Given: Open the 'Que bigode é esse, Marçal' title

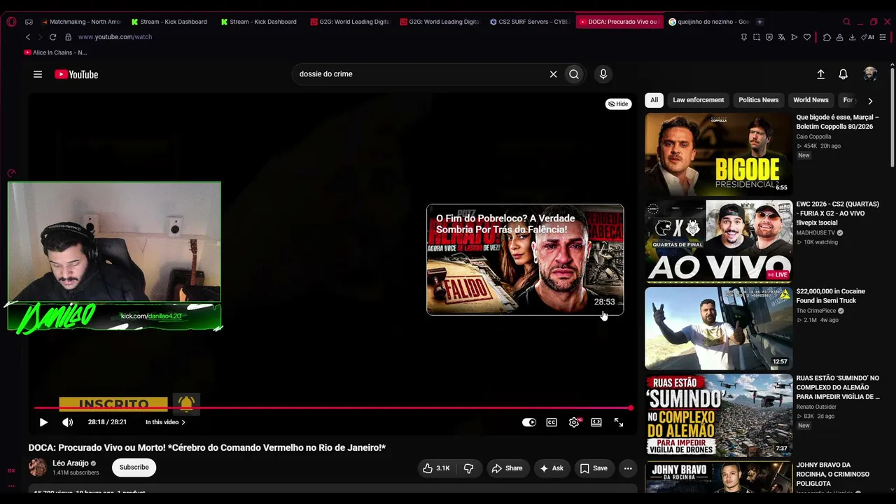Looking at the screenshot, I should click(x=837, y=122).
